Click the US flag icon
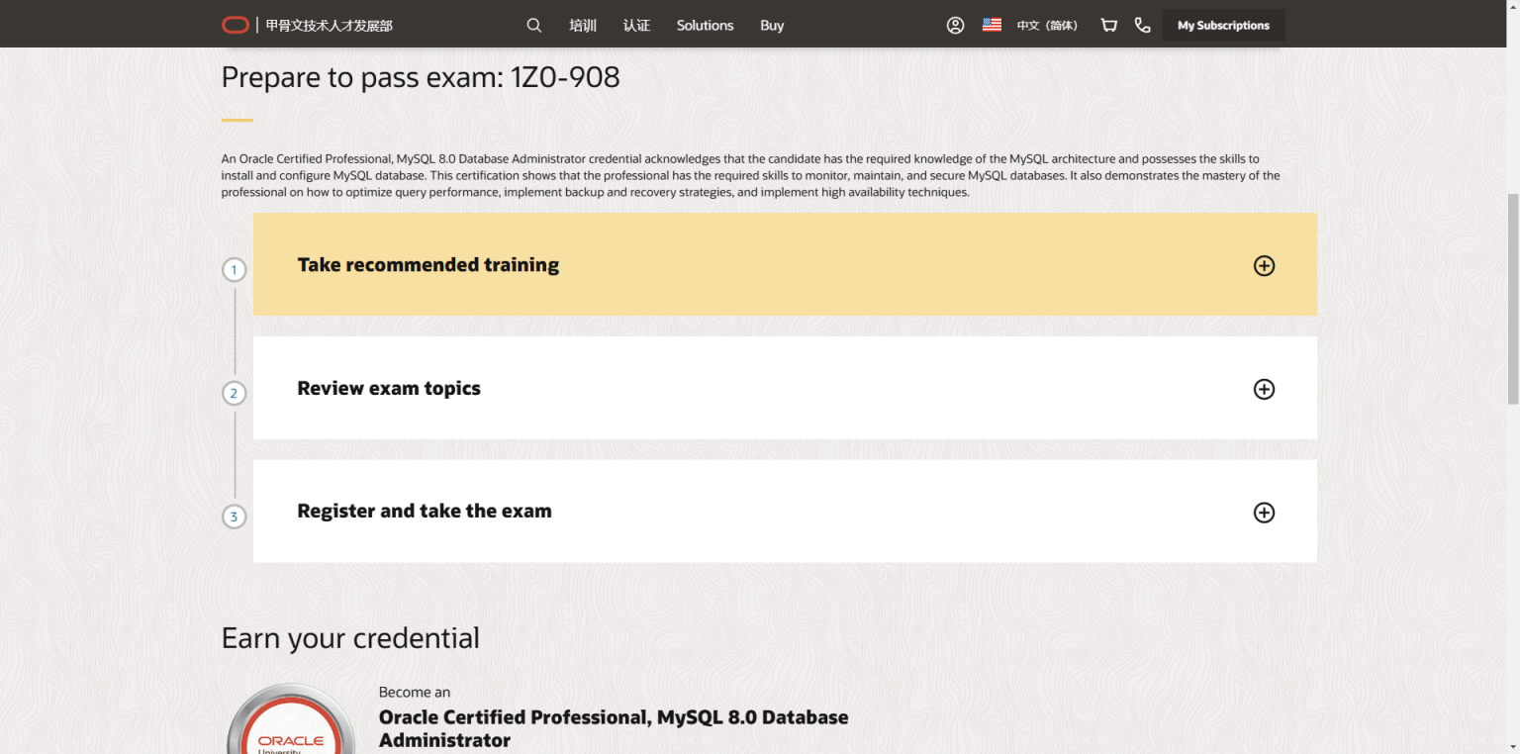This screenshot has height=754, width=1520. pos(991,24)
